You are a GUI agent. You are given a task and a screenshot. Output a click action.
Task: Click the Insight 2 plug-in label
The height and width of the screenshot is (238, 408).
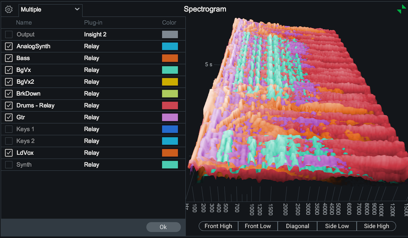[95, 35]
